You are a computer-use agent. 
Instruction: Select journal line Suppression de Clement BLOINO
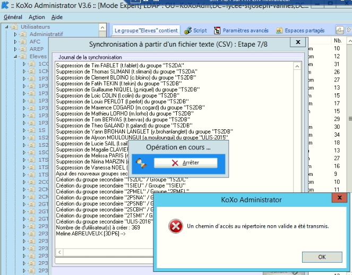pyautogui.click(x=126, y=77)
